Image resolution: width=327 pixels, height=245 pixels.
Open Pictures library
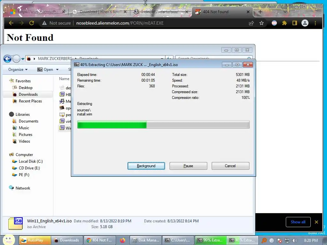pyautogui.click(x=23, y=134)
